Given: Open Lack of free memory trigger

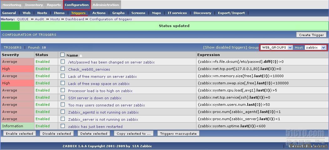Looking at the screenshot, I should click(102, 77).
